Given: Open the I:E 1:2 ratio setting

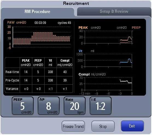Looking at the screenshot, I should click(101, 106).
